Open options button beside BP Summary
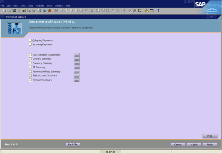Image resolution: width=222 pixels, height=154 pixels. click(77, 67)
